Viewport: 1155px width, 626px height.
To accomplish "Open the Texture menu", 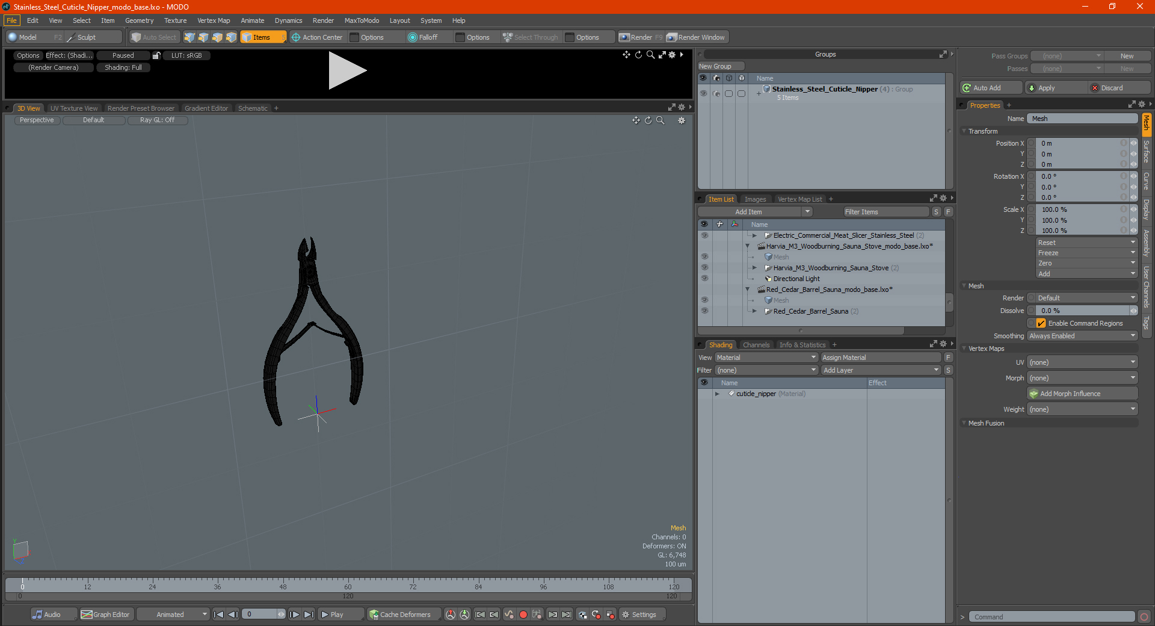I will (175, 20).
